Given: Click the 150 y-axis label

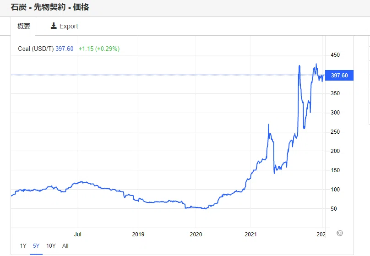Looking at the screenshot, I should click(x=335, y=170).
